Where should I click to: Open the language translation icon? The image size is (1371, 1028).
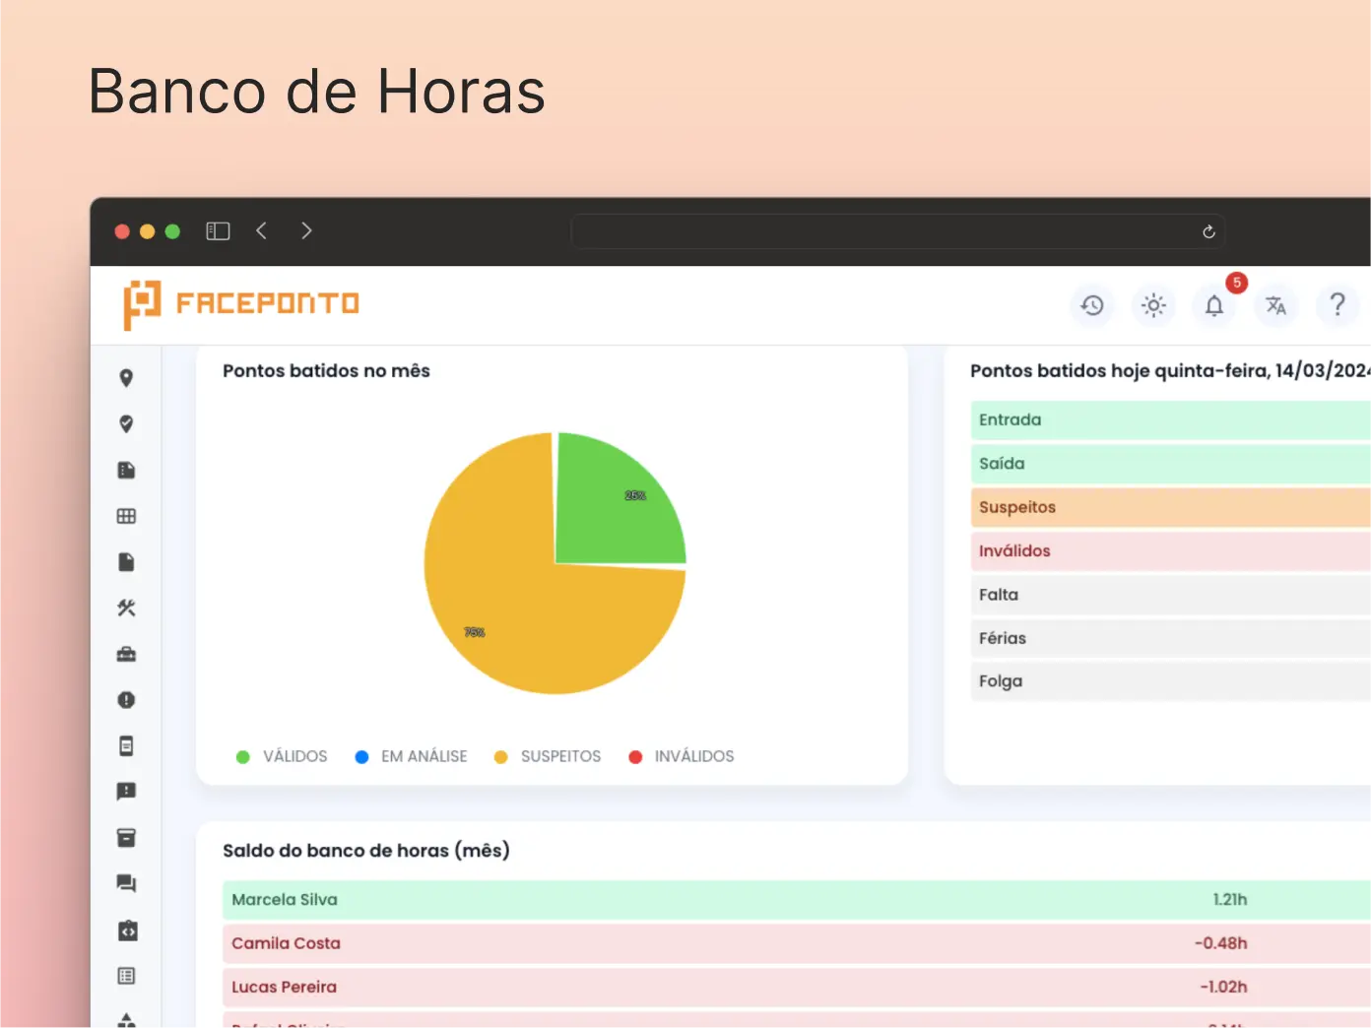point(1275,305)
